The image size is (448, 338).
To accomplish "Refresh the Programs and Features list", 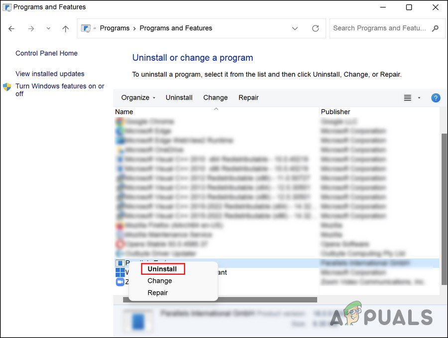I will click(315, 28).
